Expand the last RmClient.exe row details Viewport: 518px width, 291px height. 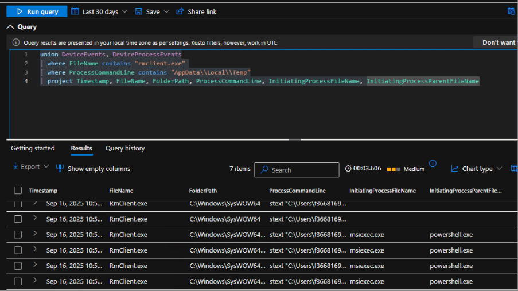coord(35,281)
